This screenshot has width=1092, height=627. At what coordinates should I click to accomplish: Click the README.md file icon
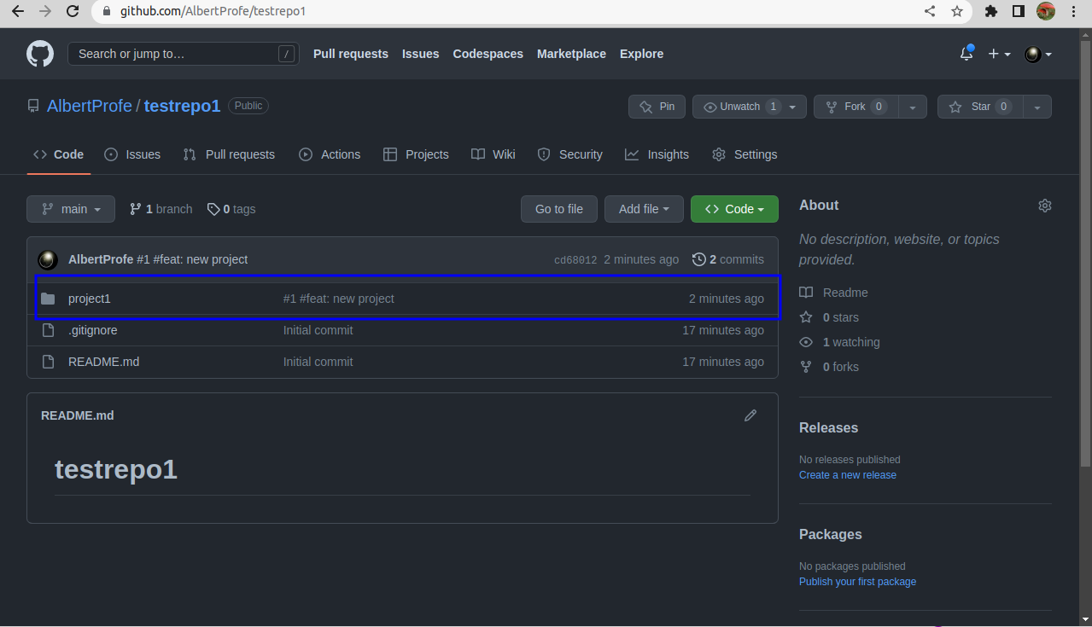pyautogui.click(x=48, y=362)
